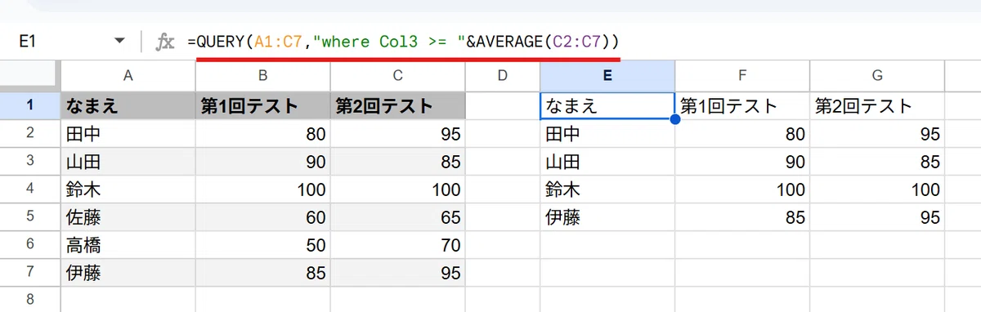The width and height of the screenshot is (981, 312).
Task: Click cell E4 '鈴木' in results
Action: tap(607, 189)
